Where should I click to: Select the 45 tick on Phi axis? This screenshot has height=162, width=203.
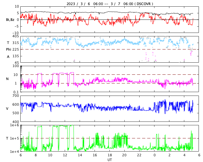tap(17, 63)
